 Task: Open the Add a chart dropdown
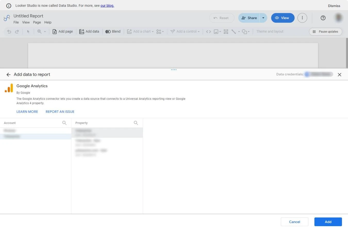pyautogui.click(x=140, y=31)
